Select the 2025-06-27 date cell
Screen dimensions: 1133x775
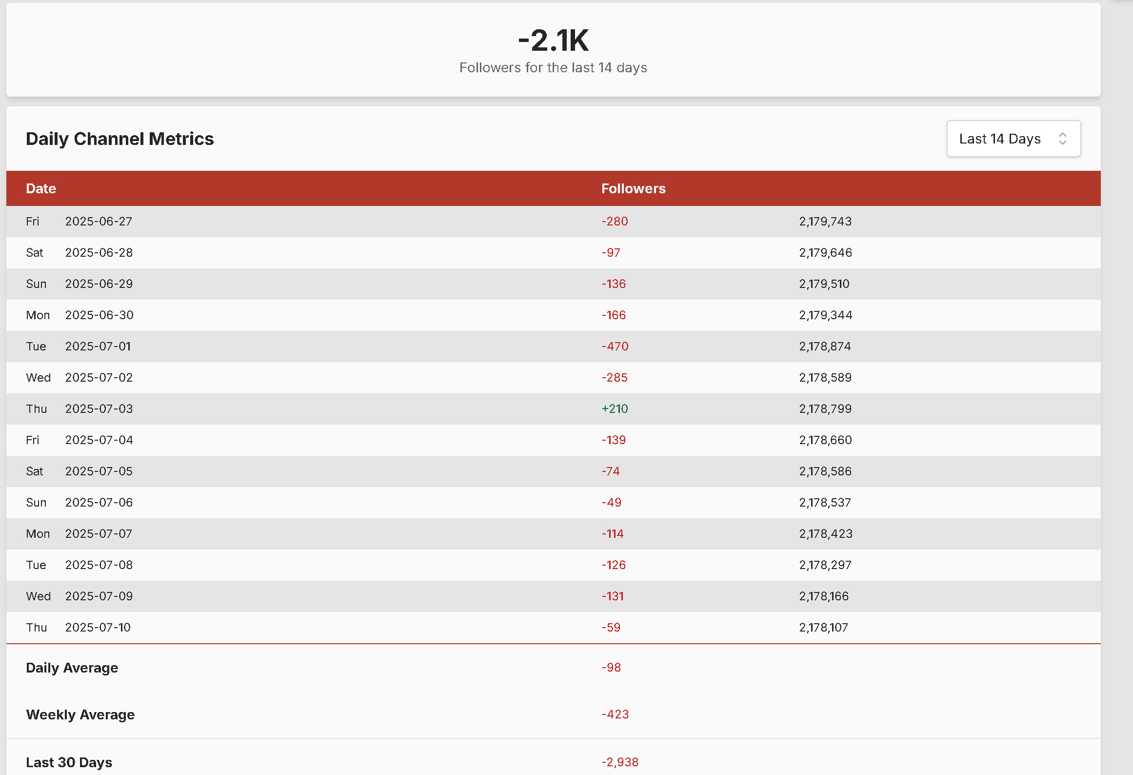(x=99, y=221)
